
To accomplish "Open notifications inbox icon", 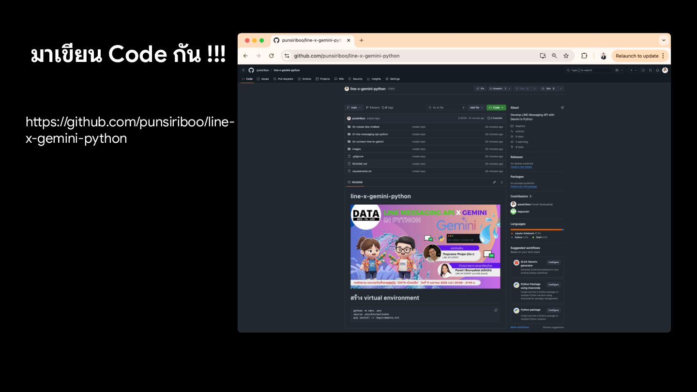I will click(658, 70).
